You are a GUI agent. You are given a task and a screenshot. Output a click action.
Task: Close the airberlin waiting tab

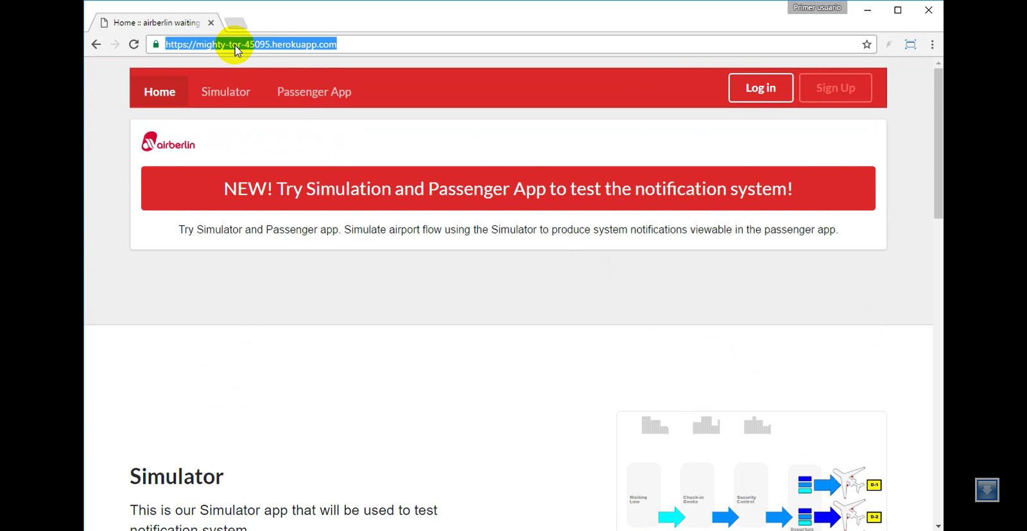211,22
